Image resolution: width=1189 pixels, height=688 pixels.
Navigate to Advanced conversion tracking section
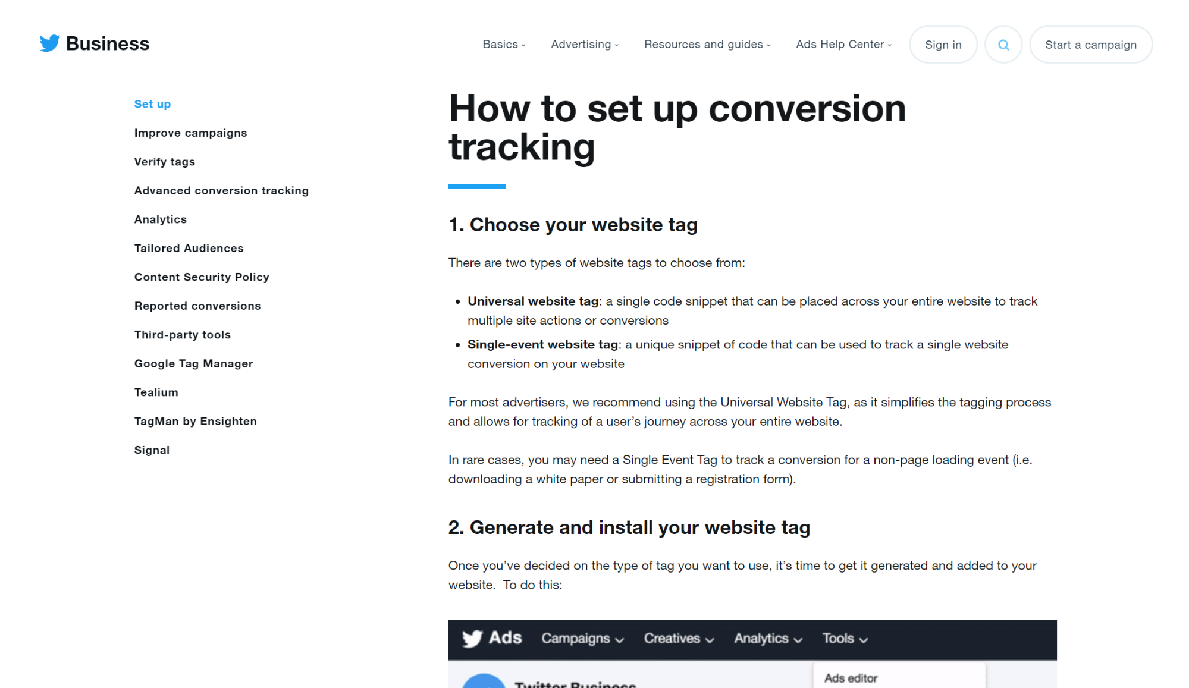(221, 190)
